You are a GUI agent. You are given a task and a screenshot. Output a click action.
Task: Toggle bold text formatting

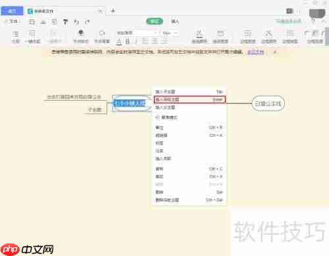point(128,41)
